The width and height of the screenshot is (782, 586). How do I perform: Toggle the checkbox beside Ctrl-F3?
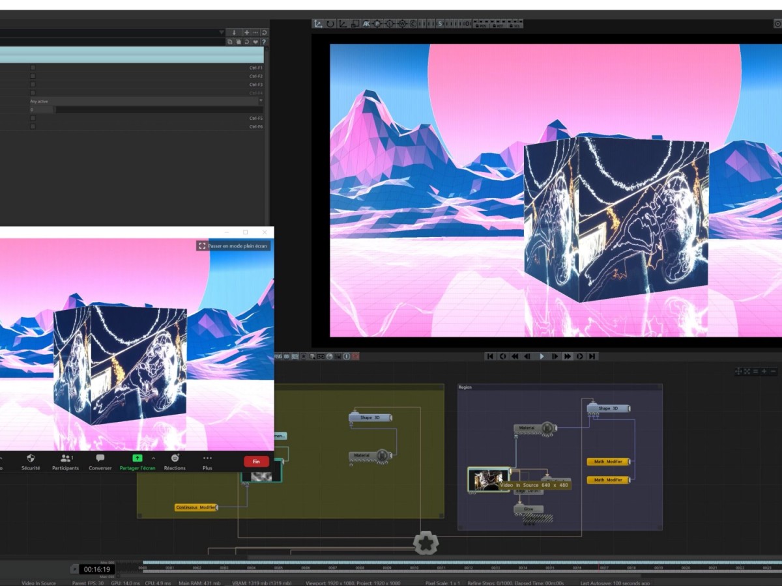tap(33, 85)
